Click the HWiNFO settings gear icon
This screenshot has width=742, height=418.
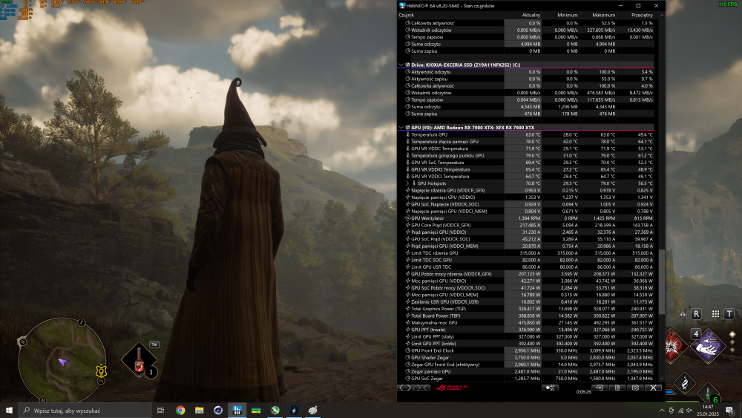[636, 388]
